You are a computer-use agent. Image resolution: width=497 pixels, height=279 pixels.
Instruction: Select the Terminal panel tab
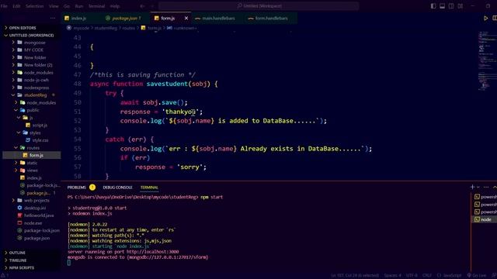(x=149, y=188)
